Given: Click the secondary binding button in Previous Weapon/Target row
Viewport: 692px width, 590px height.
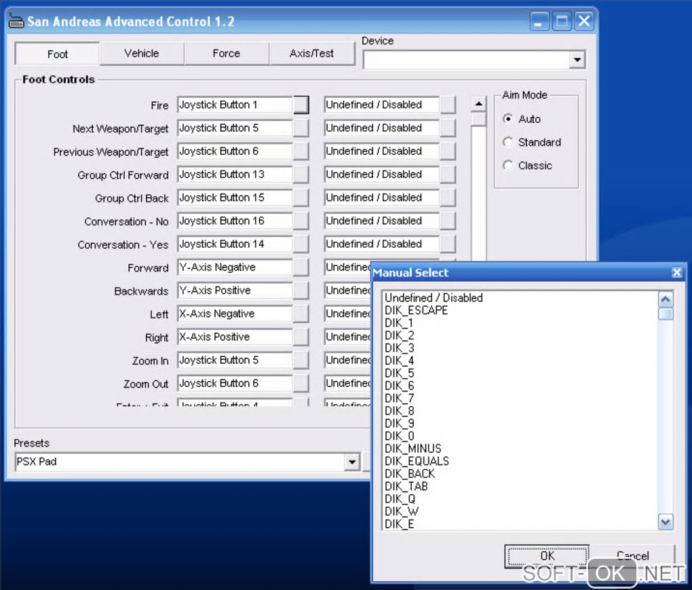Looking at the screenshot, I should point(448,151).
